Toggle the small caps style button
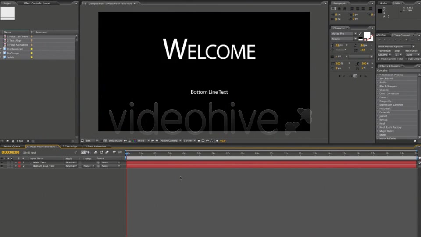421x237 pixels. click(356, 76)
